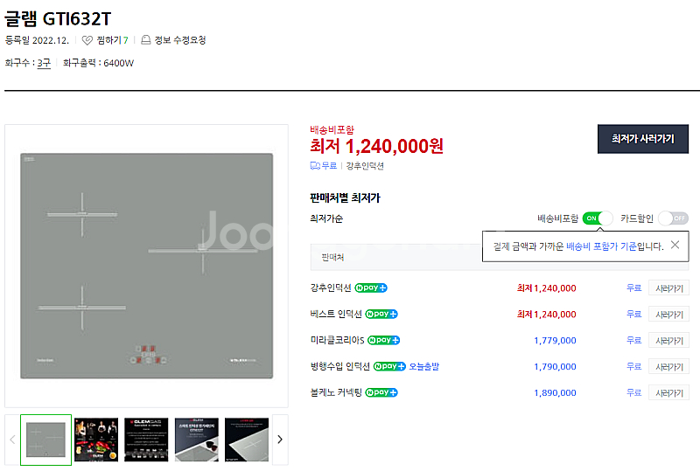This screenshot has width=700, height=471.
Task: Click the 오늘출발 label
Action: tap(424, 367)
